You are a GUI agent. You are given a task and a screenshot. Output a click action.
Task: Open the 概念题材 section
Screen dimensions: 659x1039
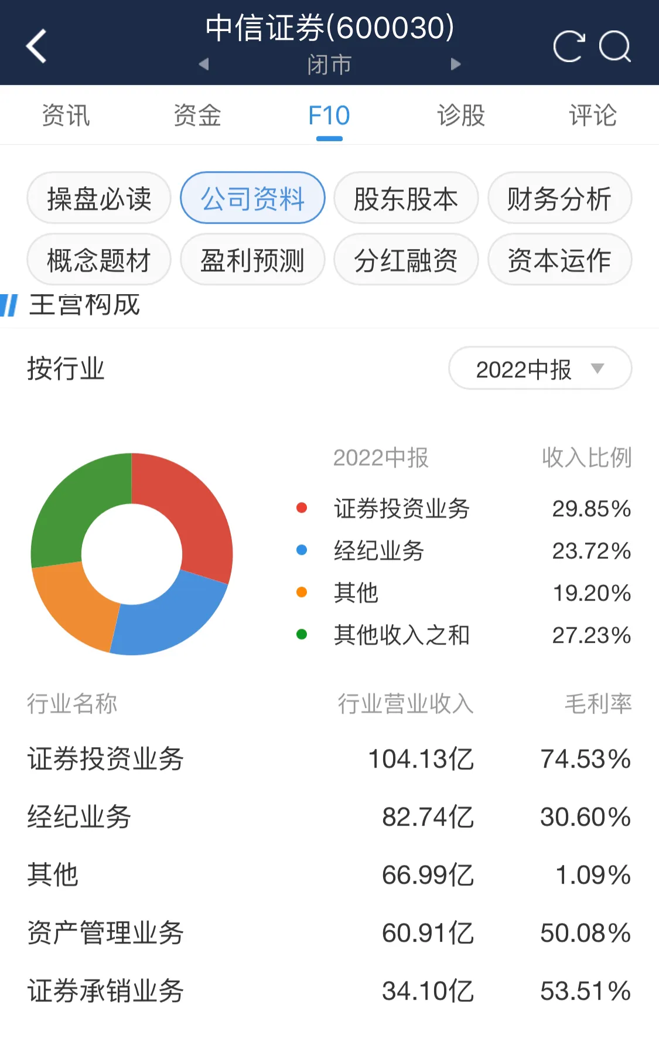99,260
